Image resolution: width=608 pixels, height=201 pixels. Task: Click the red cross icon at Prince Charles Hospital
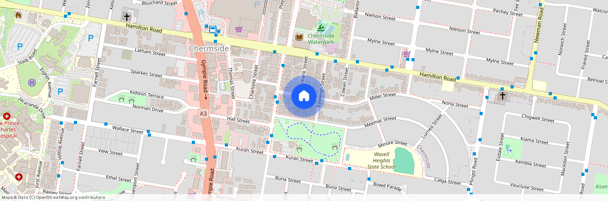[x=7, y=116]
